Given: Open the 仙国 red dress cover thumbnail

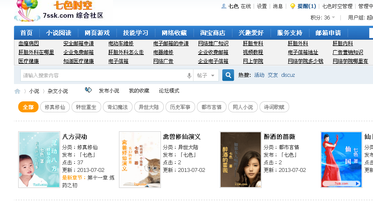Looking at the screenshot, I should coord(341,160).
